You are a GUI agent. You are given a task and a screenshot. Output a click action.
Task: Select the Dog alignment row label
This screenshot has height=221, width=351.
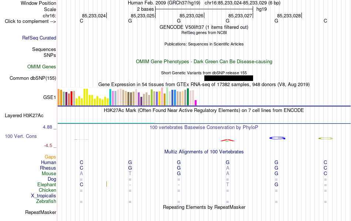[52, 179]
